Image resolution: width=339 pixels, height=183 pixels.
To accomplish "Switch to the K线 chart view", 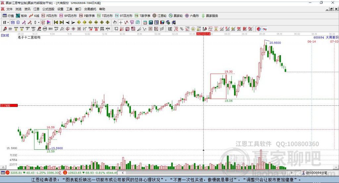I will pyautogui.click(x=34, y=16).
